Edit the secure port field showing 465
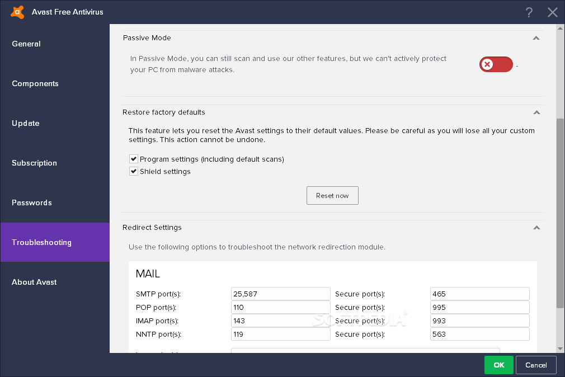Viewport: 565px width, 377px height. point(479,294)
